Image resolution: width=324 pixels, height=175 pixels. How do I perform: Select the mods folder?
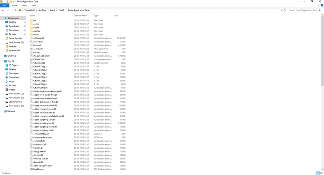coord(36,35)
